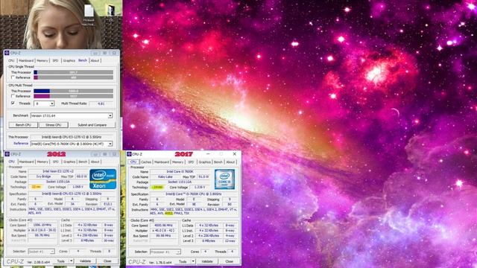Screen dimensions: 477x268
Task: Click the Code Name field Ivy Bridge
Action: coord(43,176)
